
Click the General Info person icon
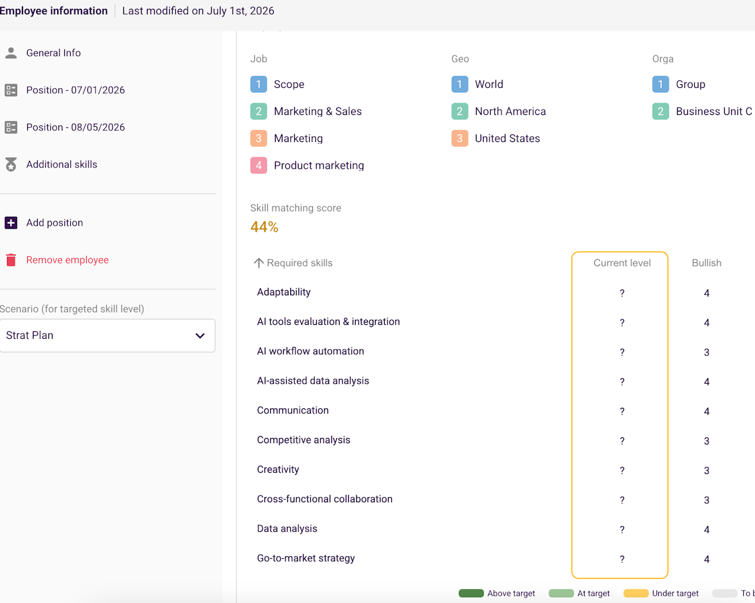pos(11,53)
